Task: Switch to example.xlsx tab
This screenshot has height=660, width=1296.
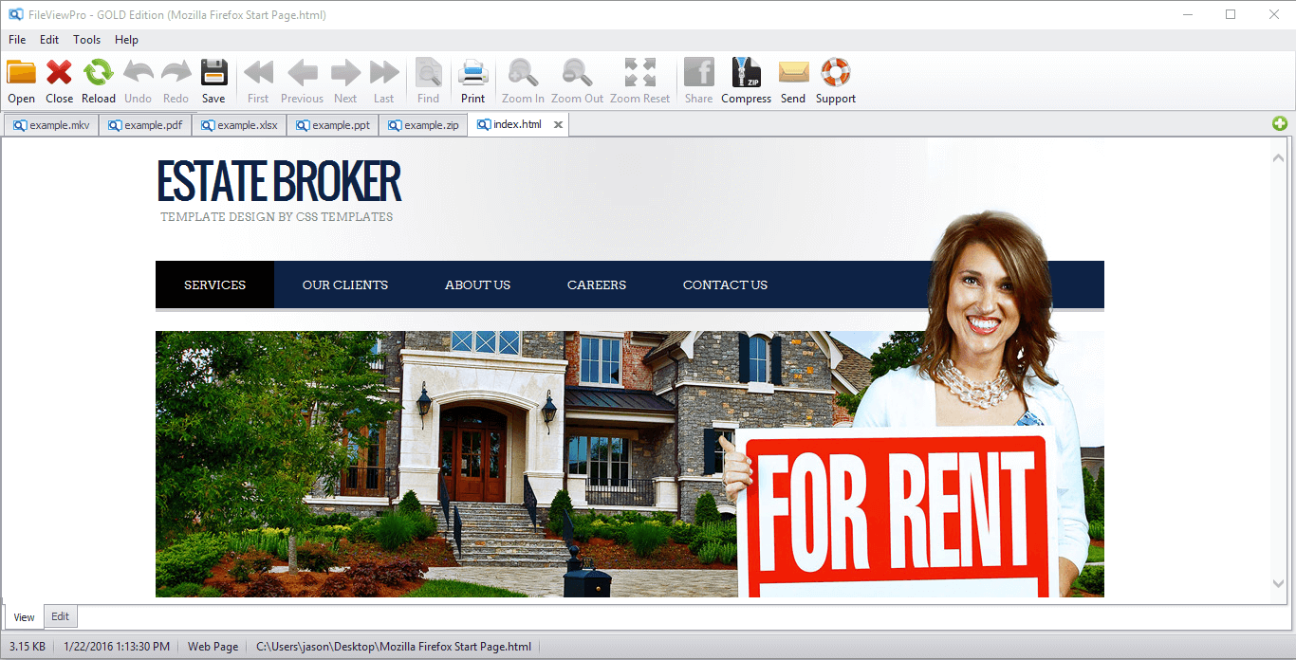Action: point(239,125)
